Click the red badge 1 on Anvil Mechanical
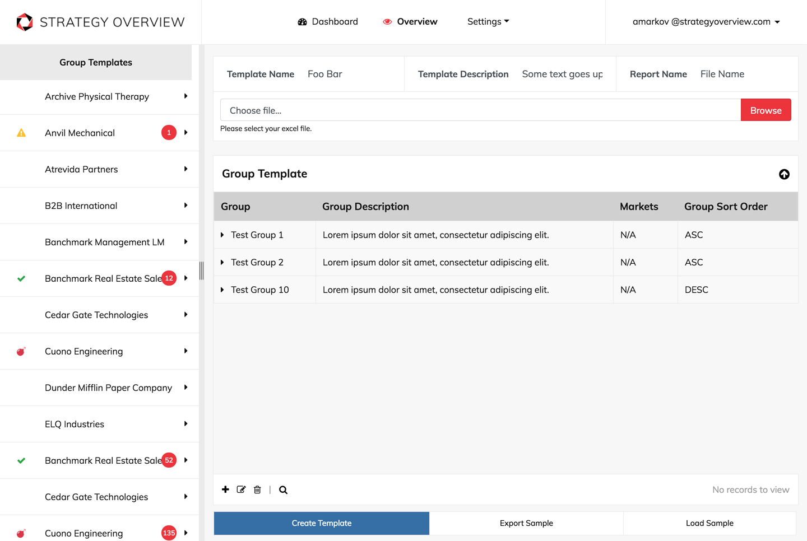Viewport: 807px width, 541px height. [x=169, y=133]
